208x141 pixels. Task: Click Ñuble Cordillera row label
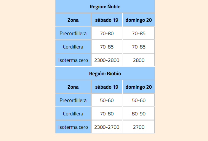(73, 47)
